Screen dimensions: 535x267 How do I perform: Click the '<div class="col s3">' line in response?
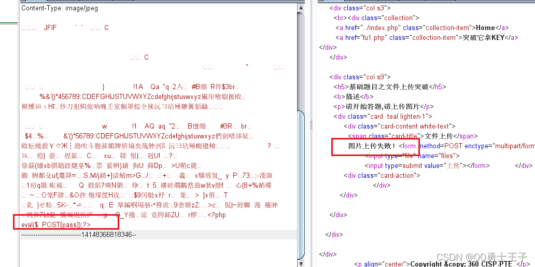point(360,8)
